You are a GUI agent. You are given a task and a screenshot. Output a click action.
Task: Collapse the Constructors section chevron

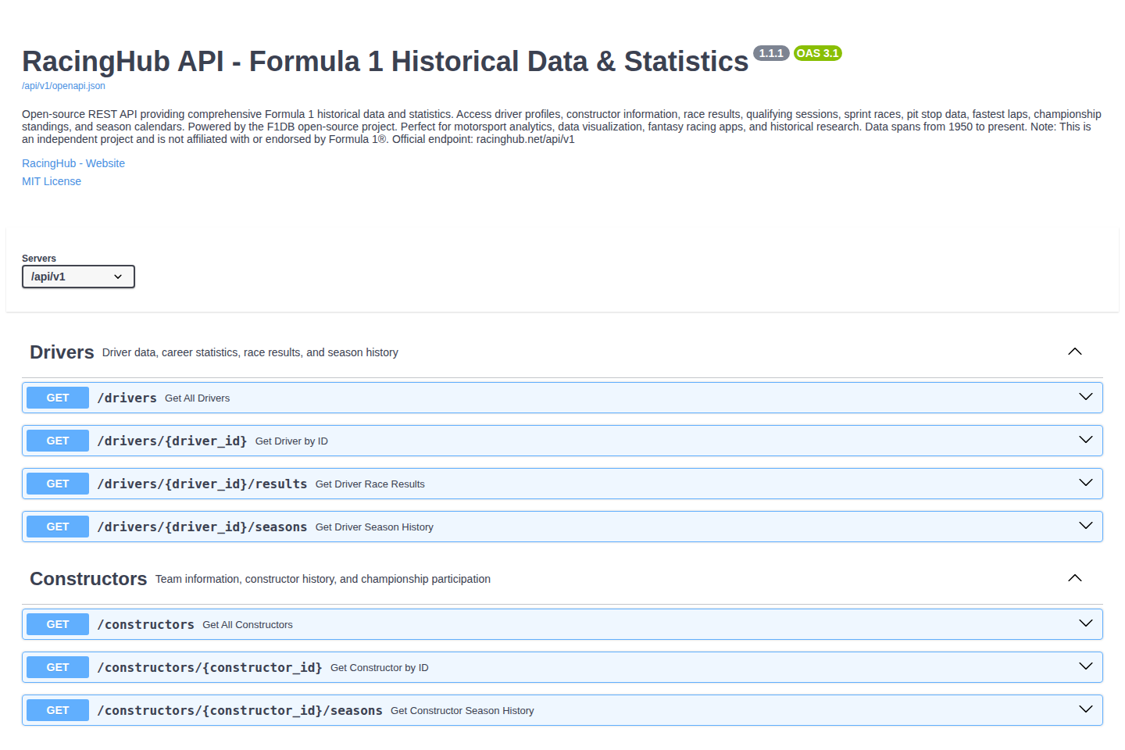(x=1075, y=578)
